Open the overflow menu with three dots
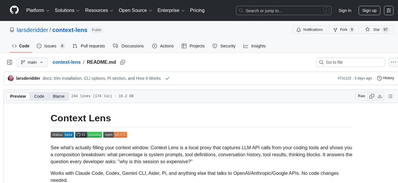398x183 pixels. coord(393,62)
